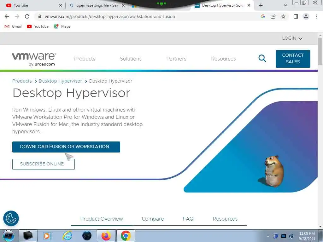This screenshot has height=242, width=323.
Task: Open a new browser tab
Action: tap(261, 5)
